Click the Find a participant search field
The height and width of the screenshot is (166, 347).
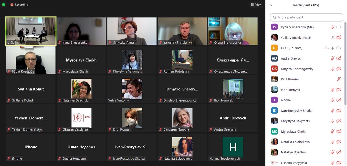click(306, 17)
